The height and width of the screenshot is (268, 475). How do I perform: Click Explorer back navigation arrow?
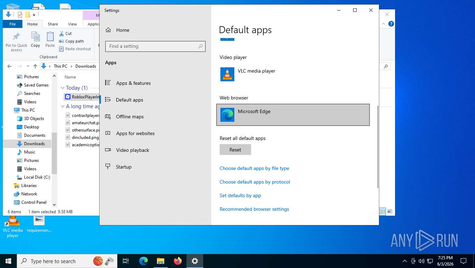[10, 66]
